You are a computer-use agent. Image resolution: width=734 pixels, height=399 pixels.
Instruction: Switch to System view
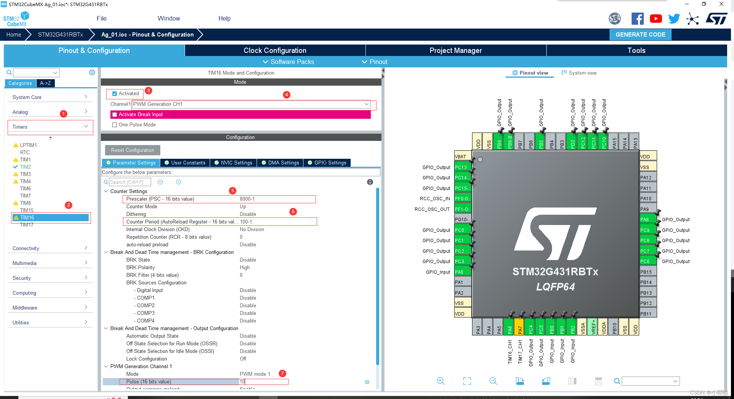pos(579,73)
